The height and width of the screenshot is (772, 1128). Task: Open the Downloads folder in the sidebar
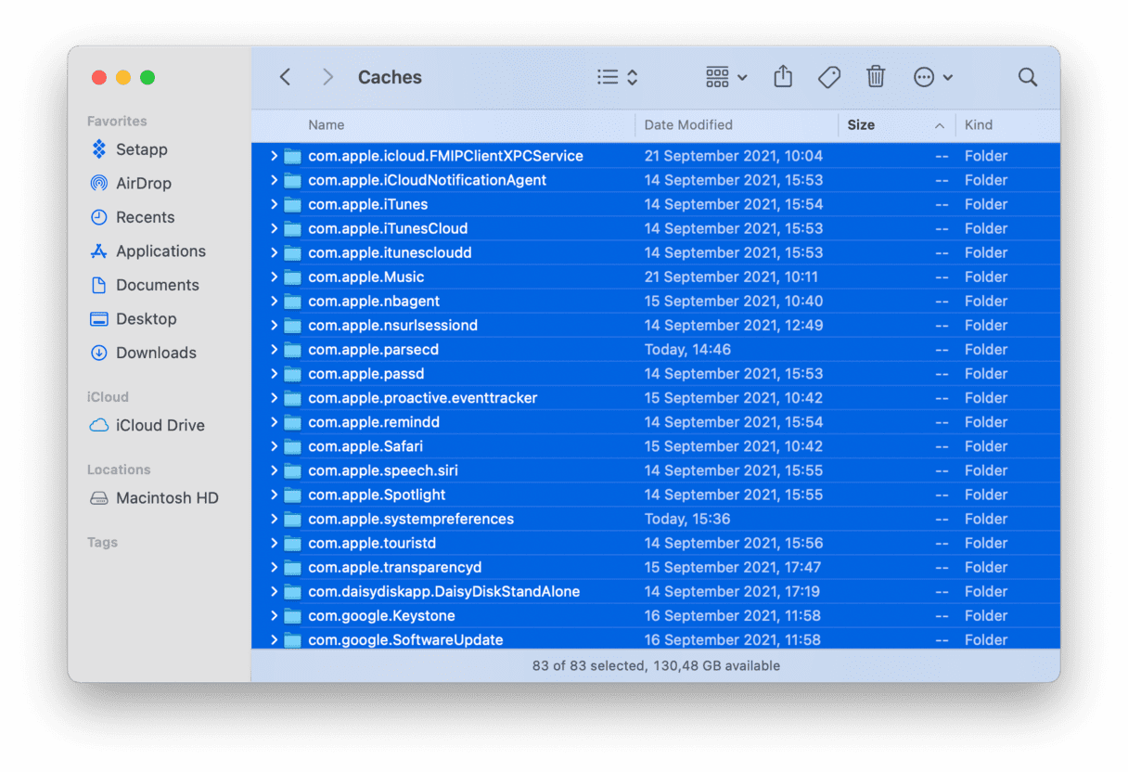(155, 353)
